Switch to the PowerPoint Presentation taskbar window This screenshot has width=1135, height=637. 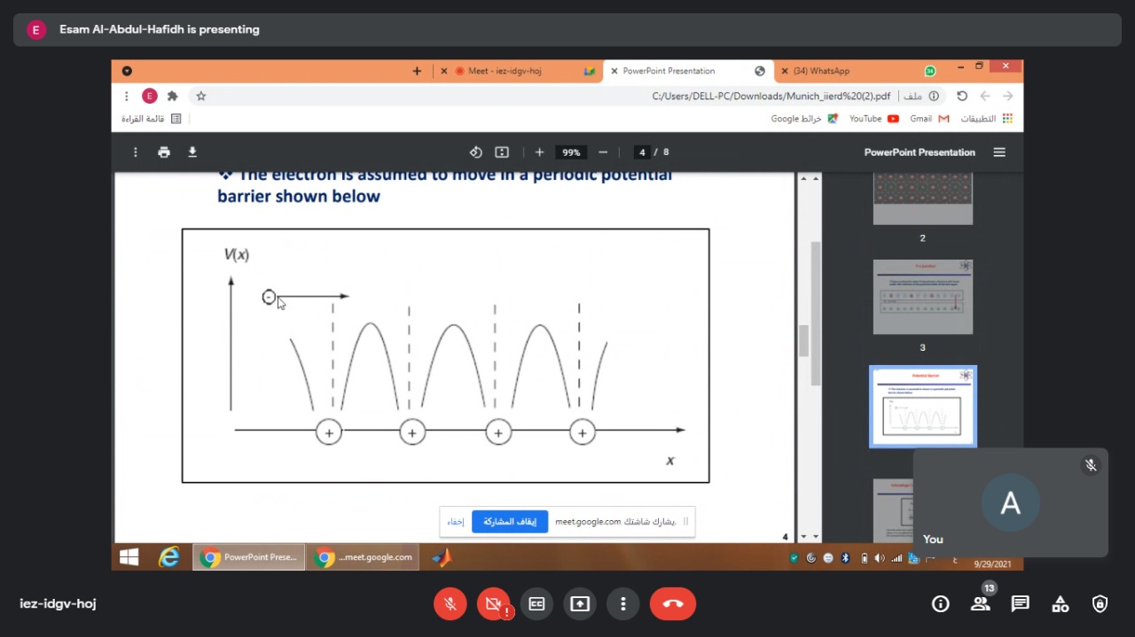tap(249, 557)
